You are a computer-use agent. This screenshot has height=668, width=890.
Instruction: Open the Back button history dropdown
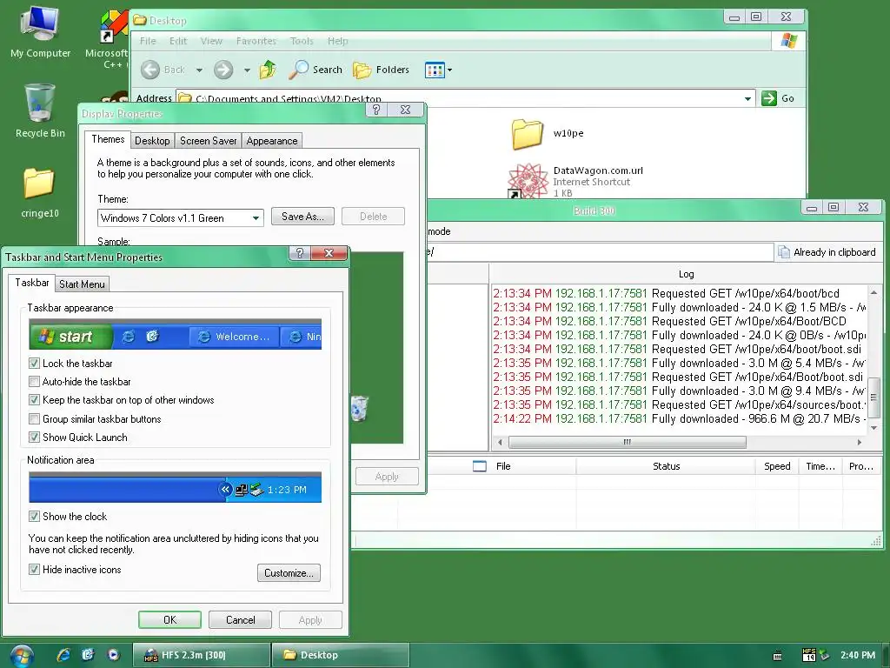199,70
